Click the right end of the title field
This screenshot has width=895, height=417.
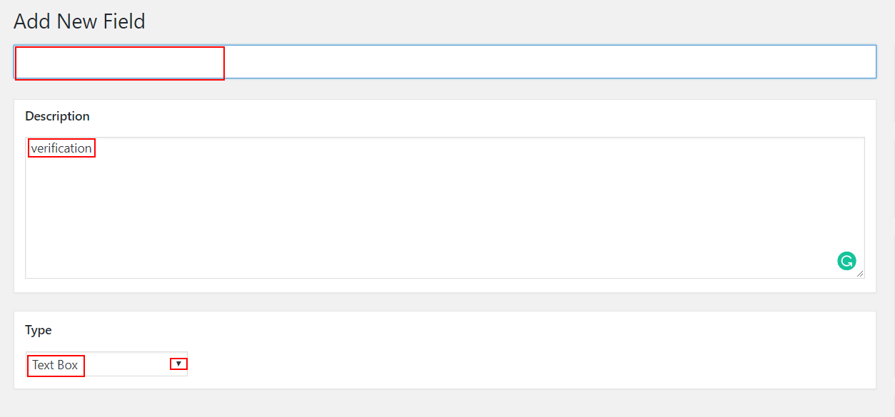pyautogui.click(x=842, y=62)
